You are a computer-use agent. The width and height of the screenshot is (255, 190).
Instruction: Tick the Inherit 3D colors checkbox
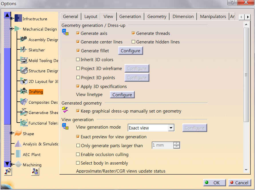(x=78, y=60)
